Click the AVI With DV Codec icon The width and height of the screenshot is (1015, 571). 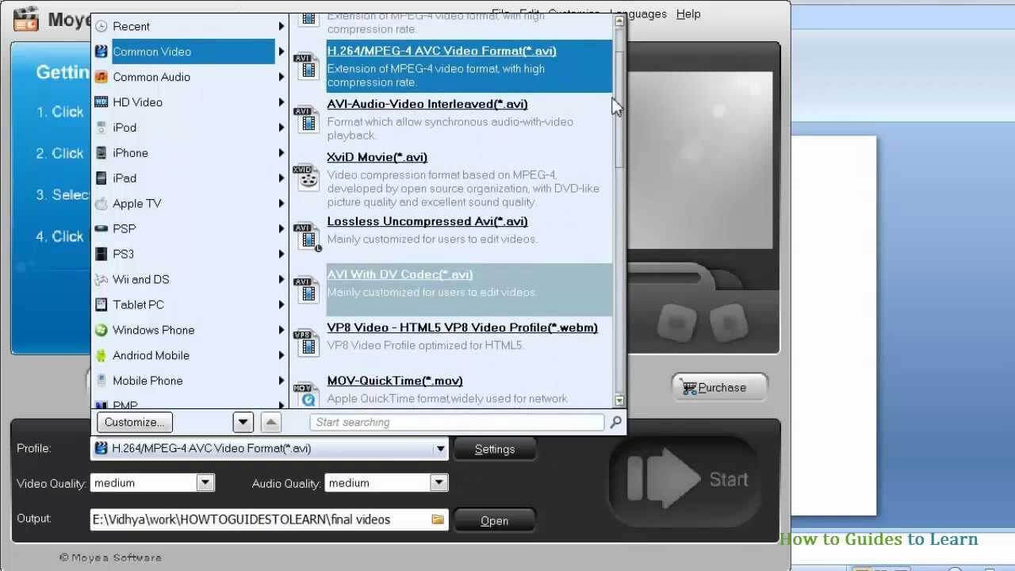[306, 290]
